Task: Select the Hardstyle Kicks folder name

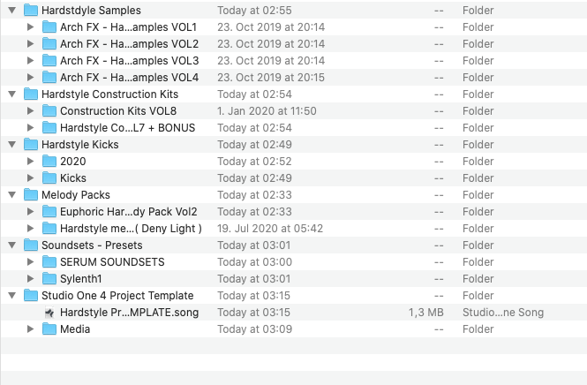Action: click(x=79, y=145)
